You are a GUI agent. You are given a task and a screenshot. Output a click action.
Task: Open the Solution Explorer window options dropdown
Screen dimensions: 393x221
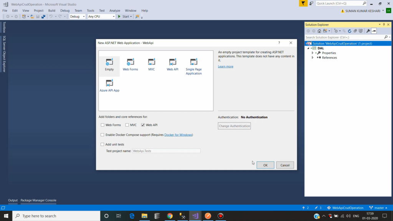pyautogui.click(x=380, y=25)
